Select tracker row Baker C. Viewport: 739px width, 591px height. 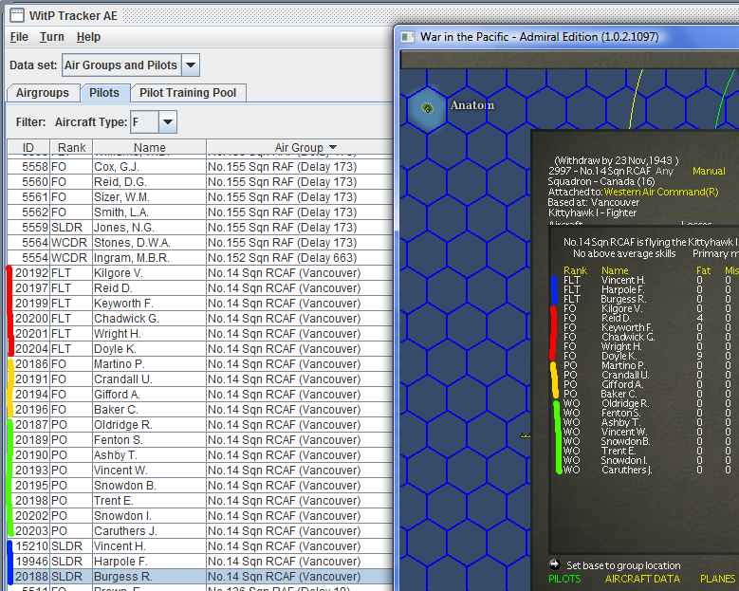click(200, 410)
